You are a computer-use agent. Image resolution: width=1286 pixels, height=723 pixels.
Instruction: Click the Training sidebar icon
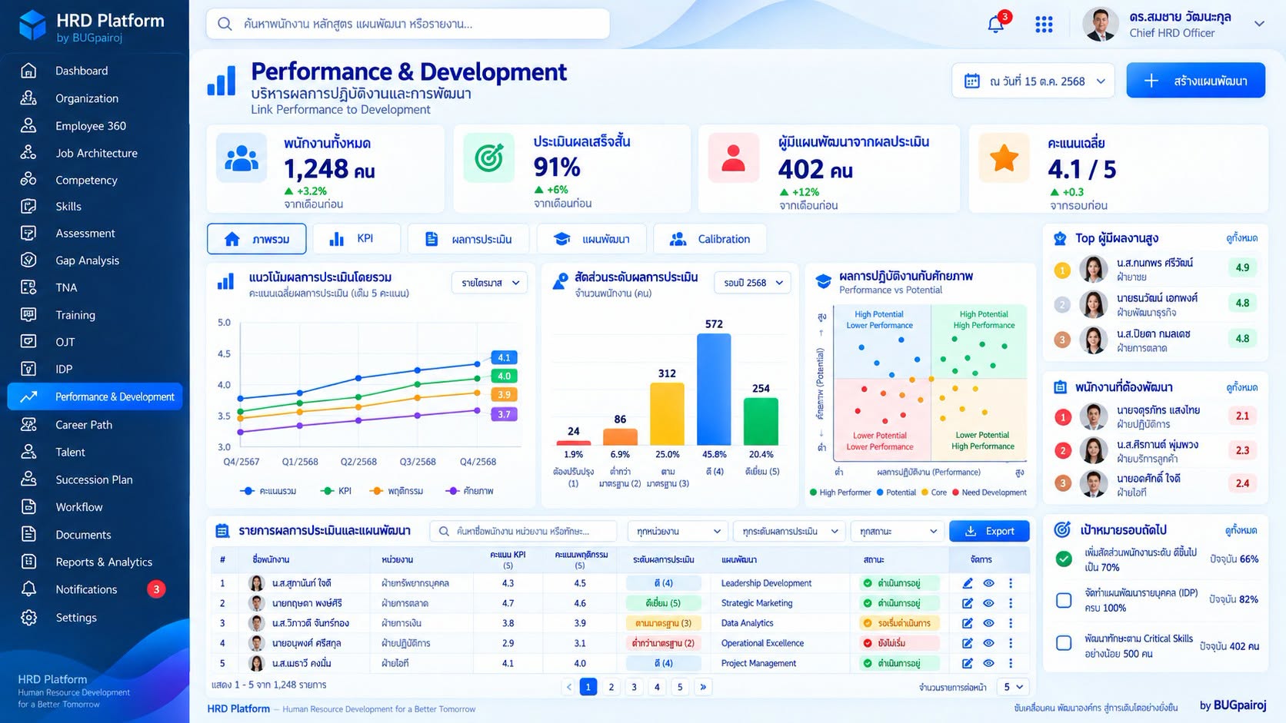(x=28, y=314)
